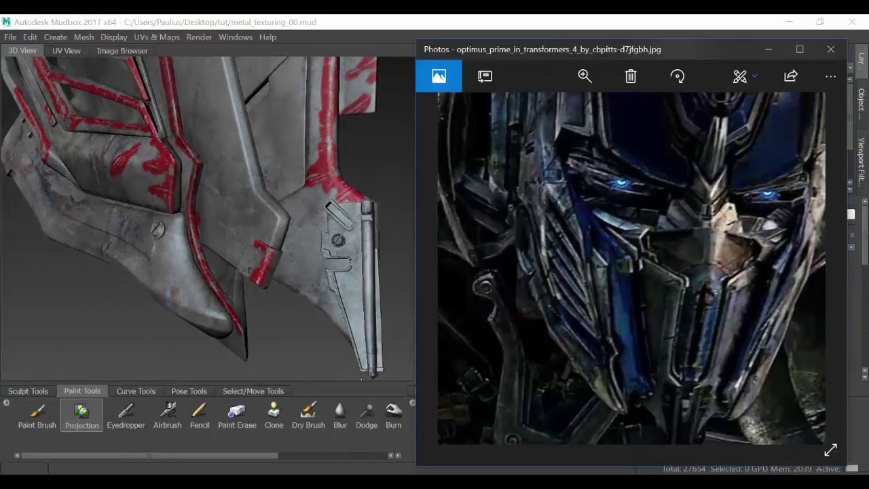This screenshot has height=489, width=869.
Task: Activate the Airbrush tool
Action: [x=168, y=416]
